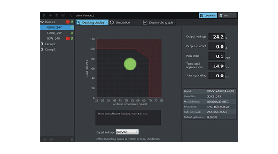Click the MAC address value
Screen dimensions: 278x154
click(x=218, y=102)
